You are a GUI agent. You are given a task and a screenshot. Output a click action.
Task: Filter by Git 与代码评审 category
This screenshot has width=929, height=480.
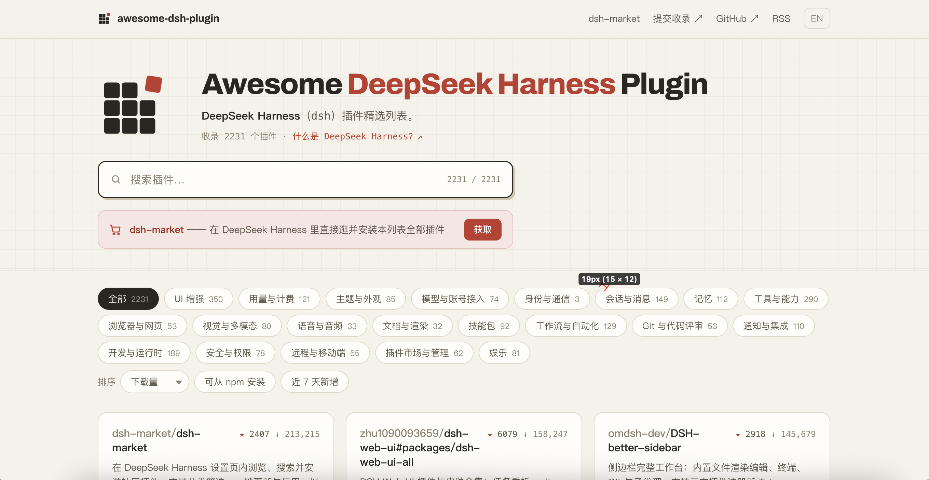tap(680, 326)
